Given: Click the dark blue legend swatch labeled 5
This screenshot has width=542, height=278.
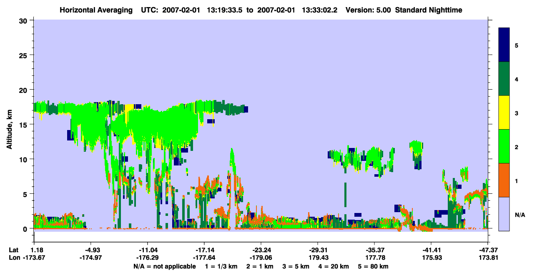Looking at the screenshot, I should click(x=504, y=45).
